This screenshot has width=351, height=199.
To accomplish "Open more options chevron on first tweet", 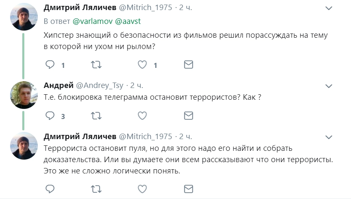I will coord(330,8).
